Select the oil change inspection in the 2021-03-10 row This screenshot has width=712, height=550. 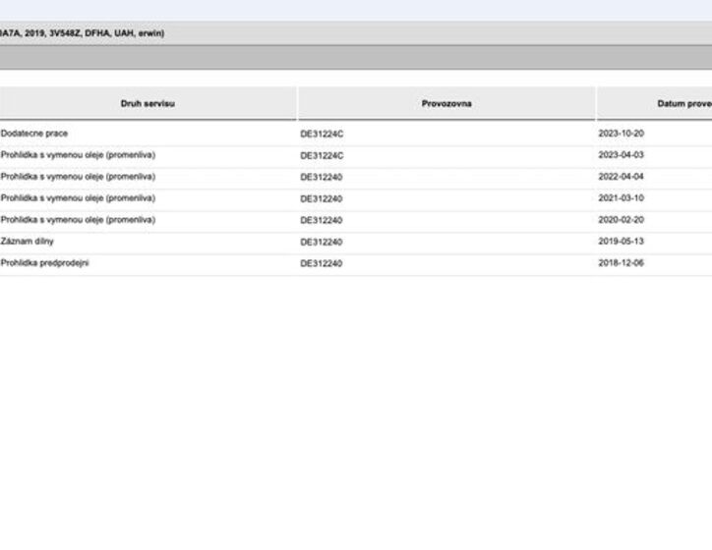click(79, 198)
